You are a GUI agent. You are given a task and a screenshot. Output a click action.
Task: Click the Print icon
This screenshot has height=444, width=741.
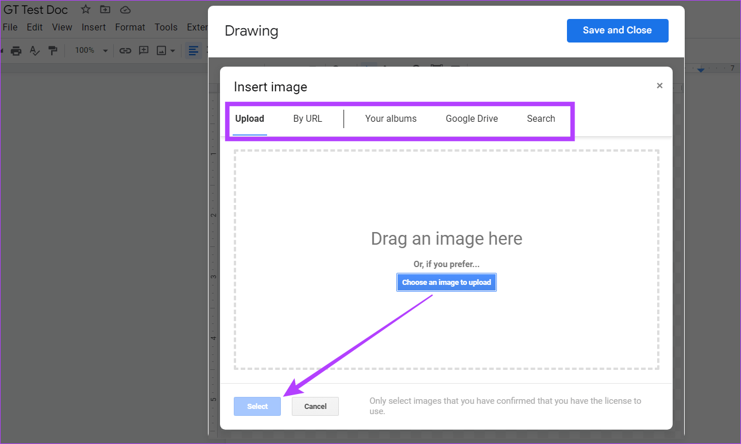click(x=16, y=51)
